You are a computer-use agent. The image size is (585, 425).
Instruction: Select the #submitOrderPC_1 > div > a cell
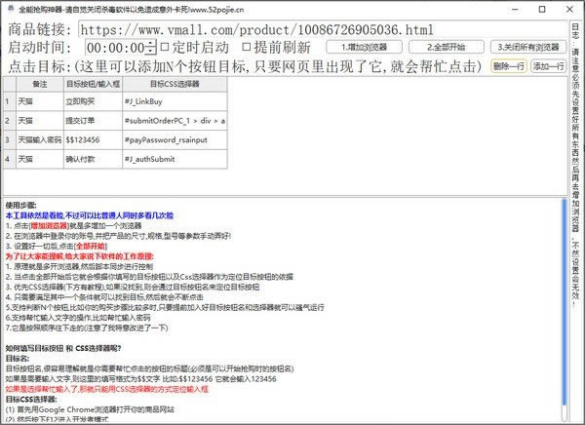point(175,121)
